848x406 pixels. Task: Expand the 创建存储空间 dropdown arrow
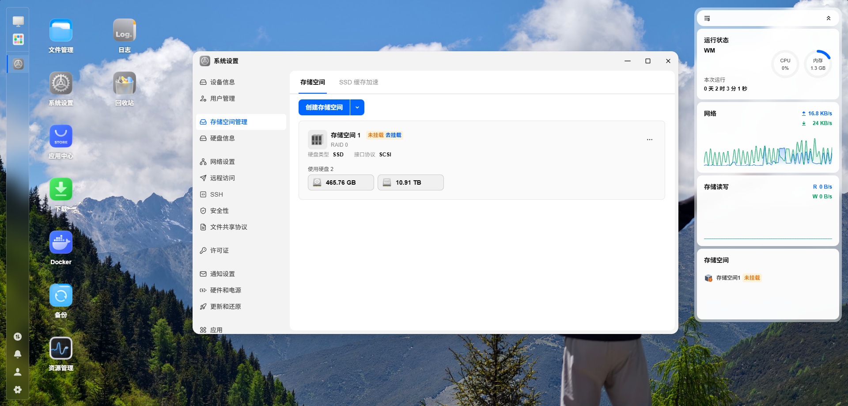pyautogui.click(x=357, y=107)
